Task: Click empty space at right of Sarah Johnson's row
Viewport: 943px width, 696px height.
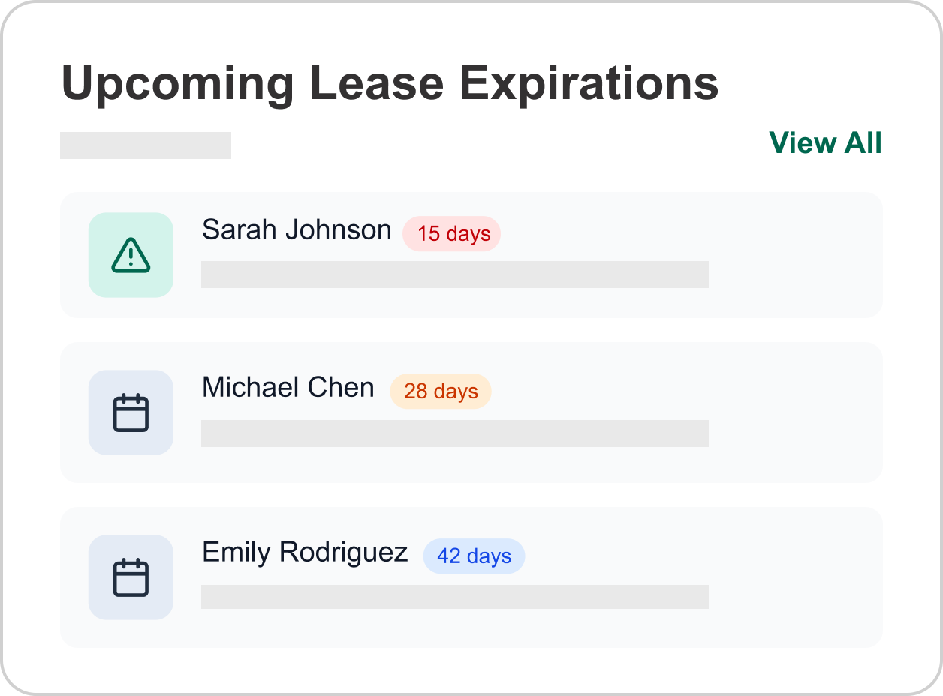Action: tap(796, 255)
